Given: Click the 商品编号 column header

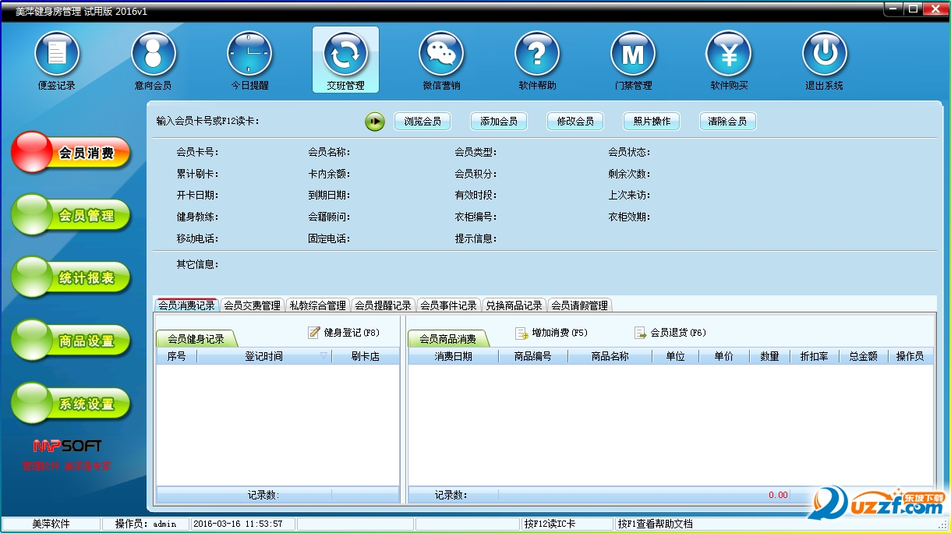Looking at the screenshot, I should (x=533, y=356).
